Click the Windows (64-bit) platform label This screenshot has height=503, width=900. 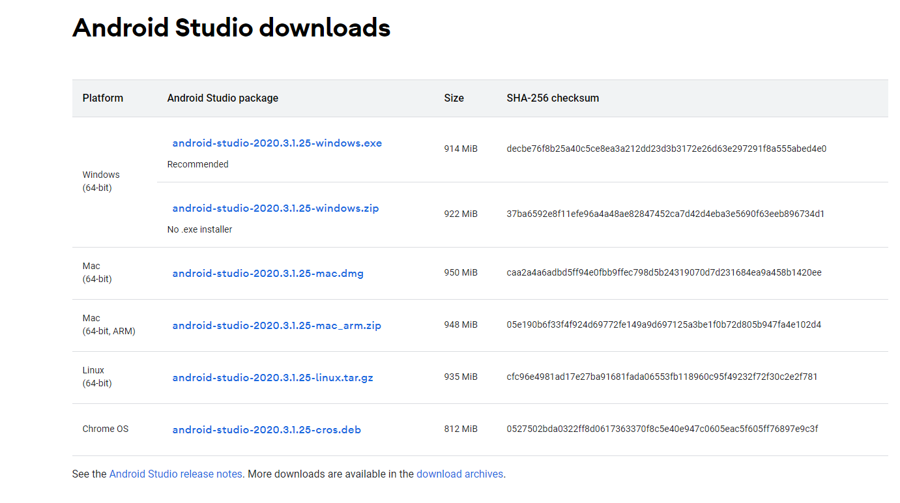point(101,180)
